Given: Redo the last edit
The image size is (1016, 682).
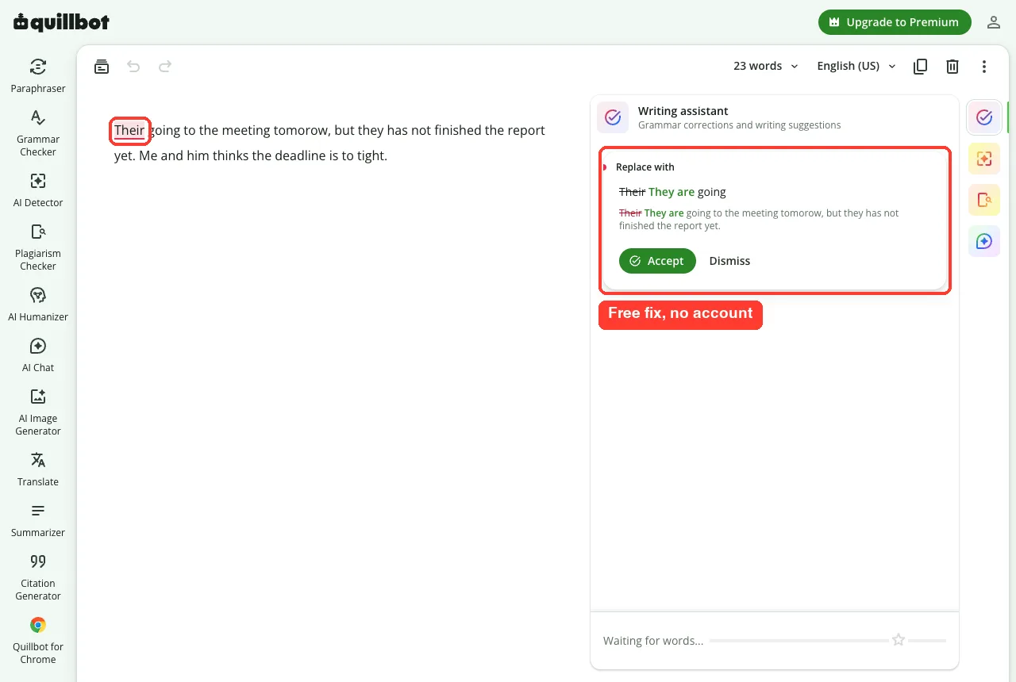Looking at the screenshot, I should click(x=165, y=67).
